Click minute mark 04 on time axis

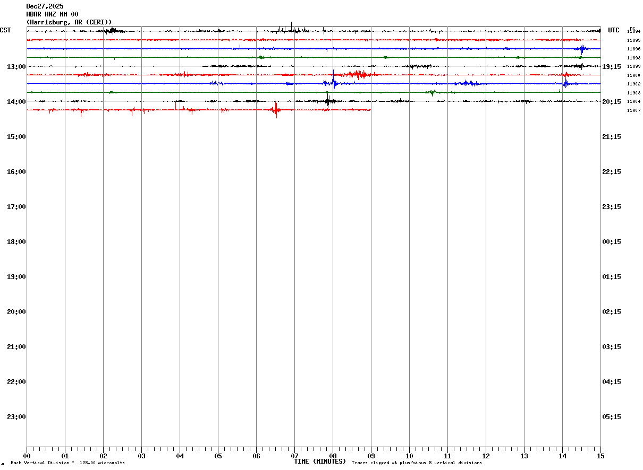180,456
